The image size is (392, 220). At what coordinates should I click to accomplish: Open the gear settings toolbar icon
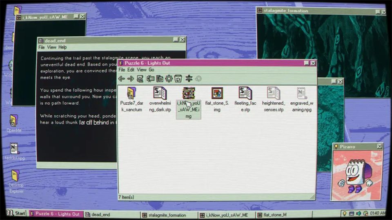tap(169, 79)
